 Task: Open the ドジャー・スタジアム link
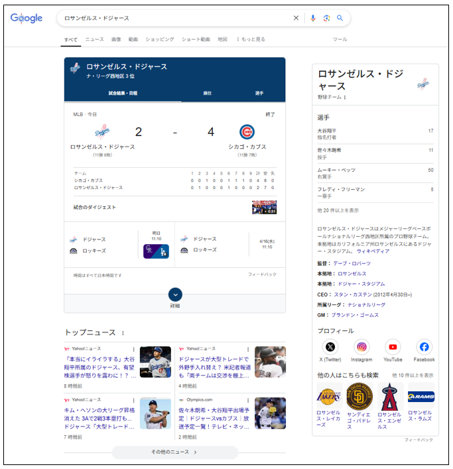pyautogui.click(x=361, y=284)
